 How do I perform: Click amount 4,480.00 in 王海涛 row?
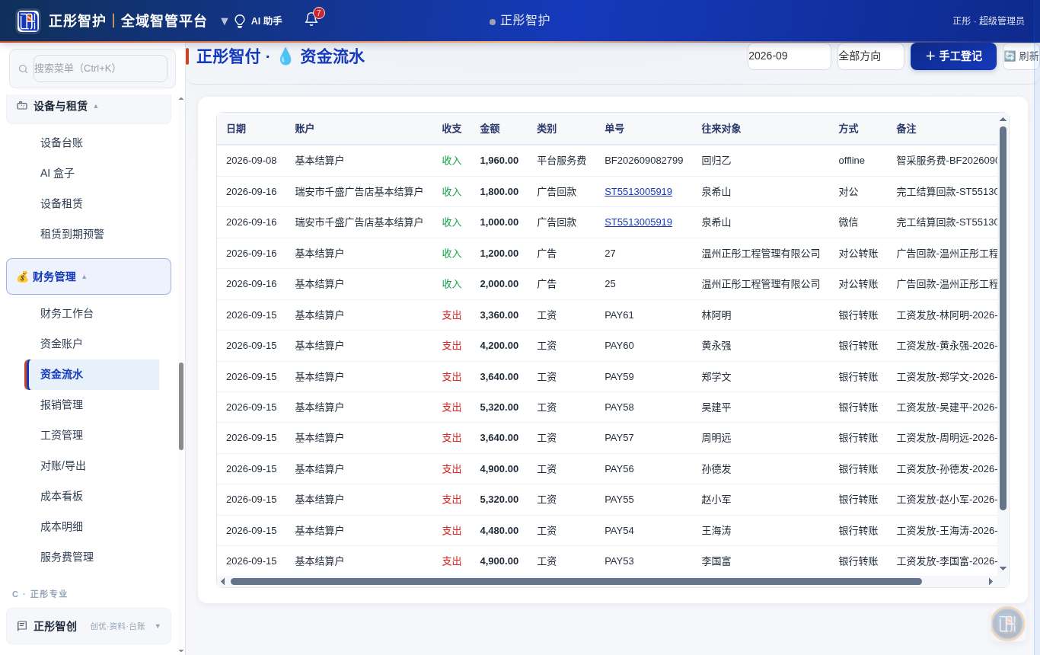(499, 530)
